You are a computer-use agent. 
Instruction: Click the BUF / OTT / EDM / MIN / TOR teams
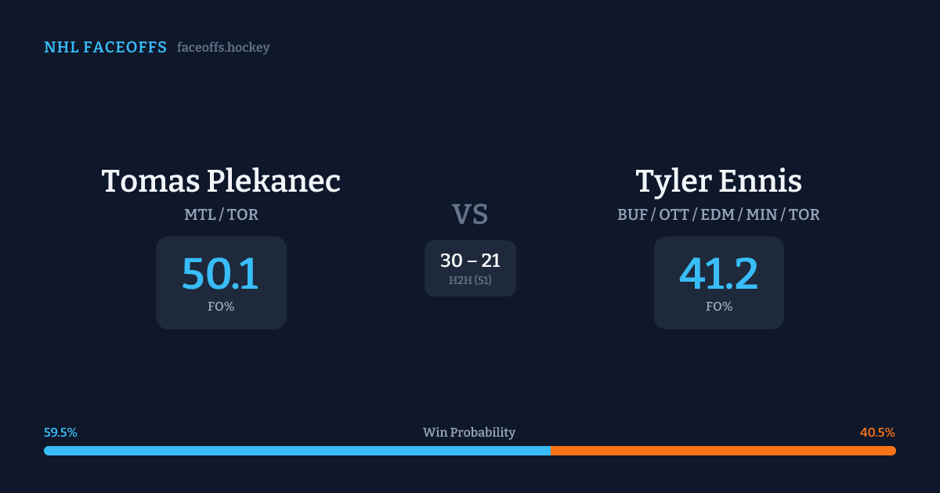click(718, 214)
